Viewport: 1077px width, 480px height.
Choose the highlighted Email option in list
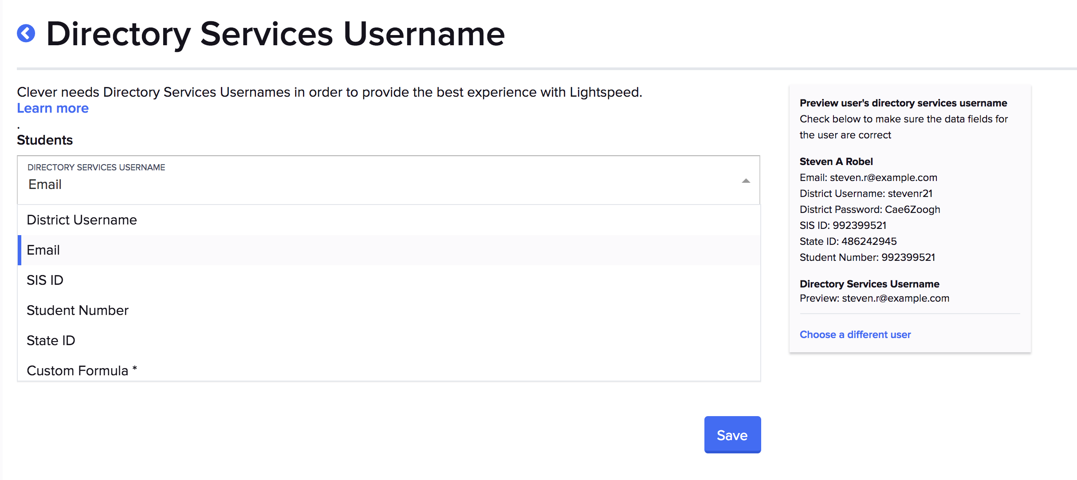pyautogui.click(x=43, y=250)
